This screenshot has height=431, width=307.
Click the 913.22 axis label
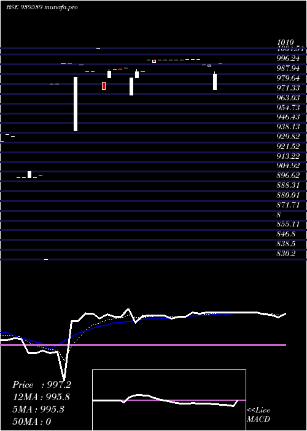click(288, 156)
